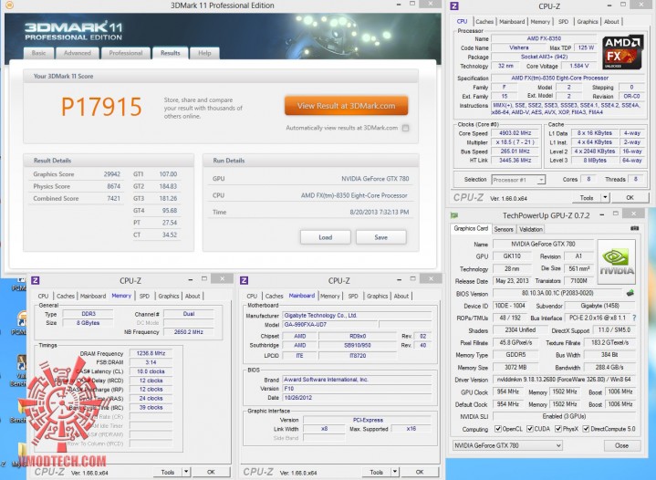This screenshot has height=480, width=656.
Task: Toggle the OpenCL checkbox in GPU-Z
Action: click(x=498, y=429)
